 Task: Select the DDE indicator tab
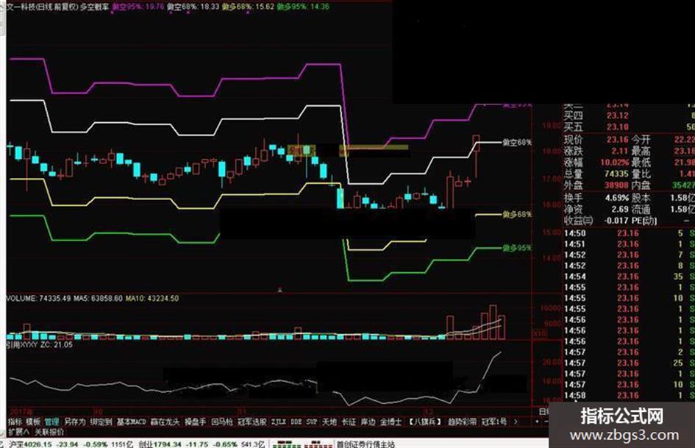[296, 422]
